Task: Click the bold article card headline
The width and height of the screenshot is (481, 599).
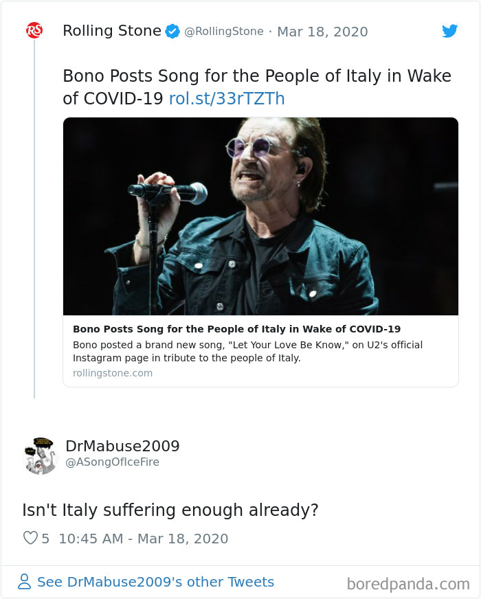Action: point(236,329)
